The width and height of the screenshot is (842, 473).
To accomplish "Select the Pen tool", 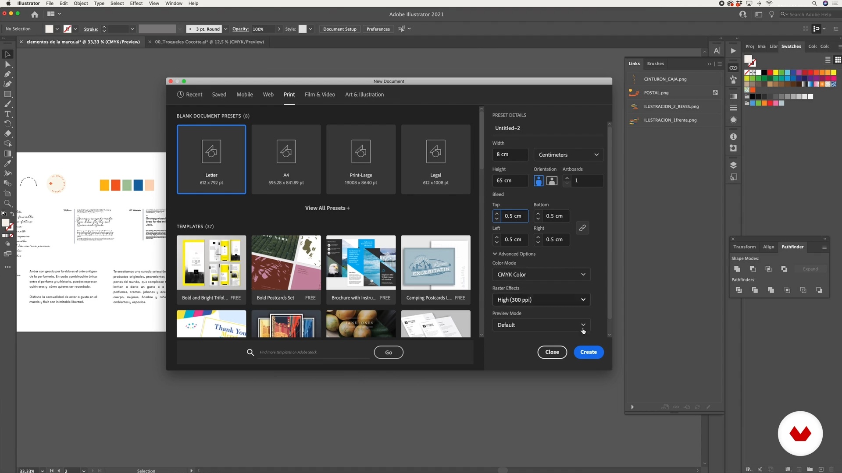I will pyautogui.click(x=7, y=74).
